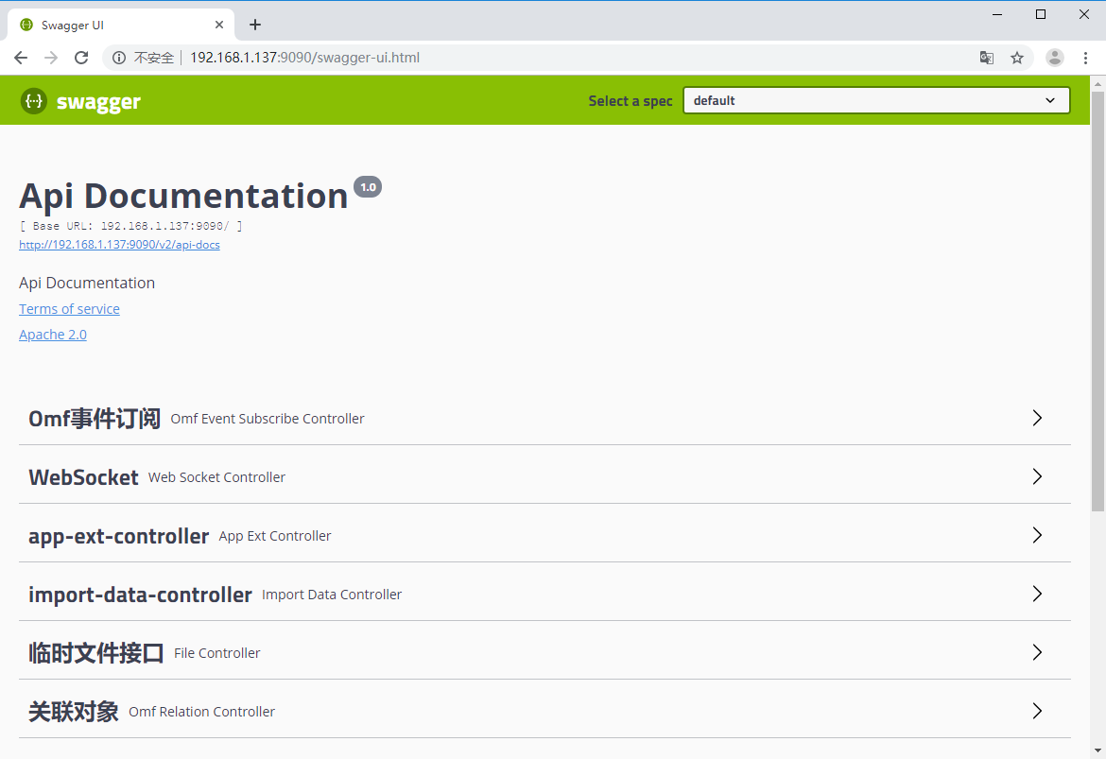Image resolution: width=1106 pixels, height=759 pixels.
Task: Click the browser forward arrow
Action: tap(51, 58)
